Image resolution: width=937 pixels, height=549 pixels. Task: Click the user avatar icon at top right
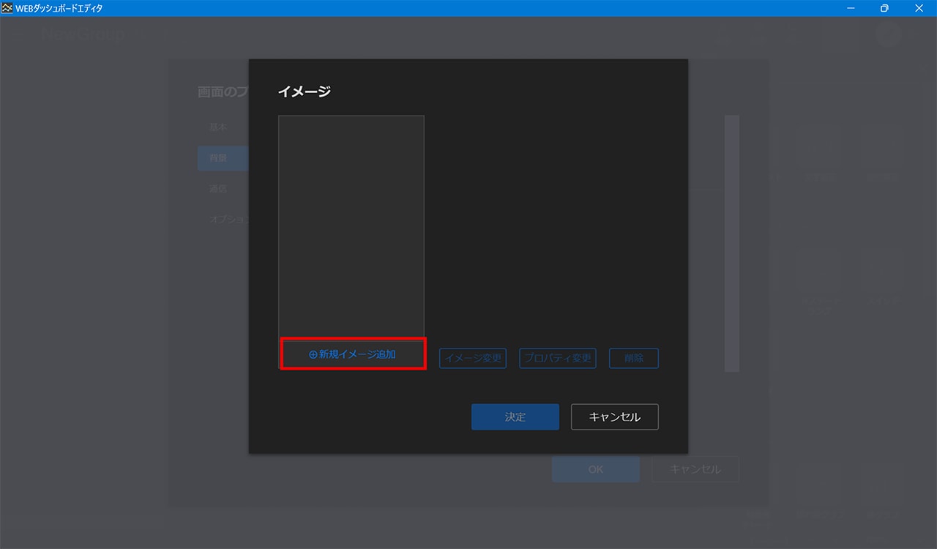888,34
